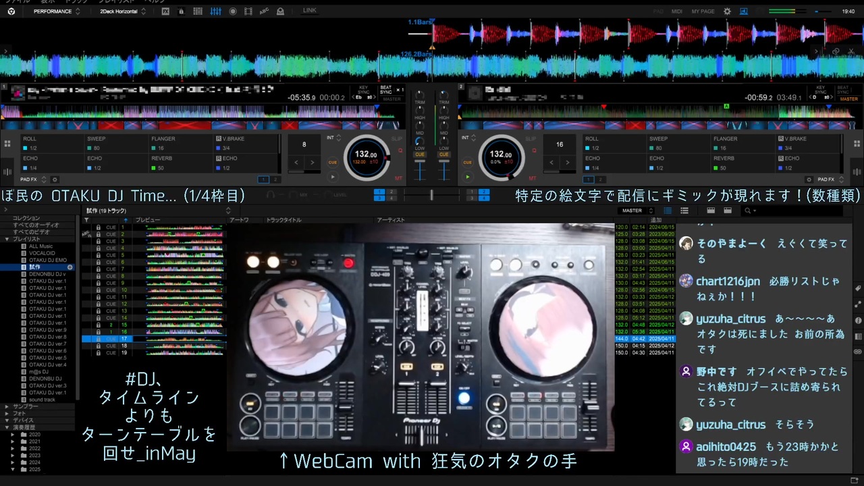
Task: Click deck 2 beat loop 16 button
Action: tap(560, 144)
